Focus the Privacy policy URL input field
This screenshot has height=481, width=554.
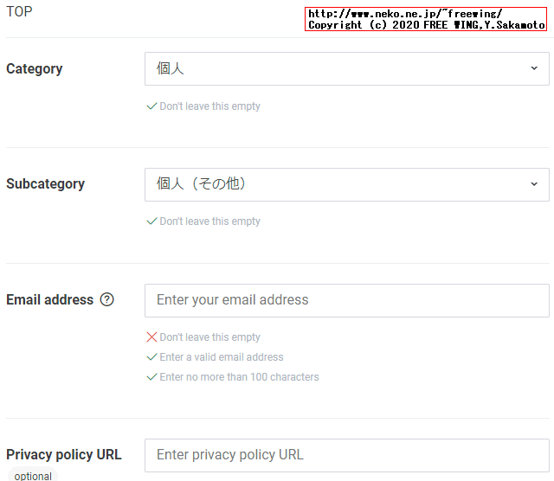[346, 455]
